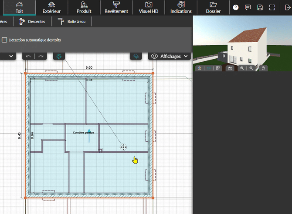Click the help question mark icon
This screenshot has width=292, height=214.
tap(236, 7)
